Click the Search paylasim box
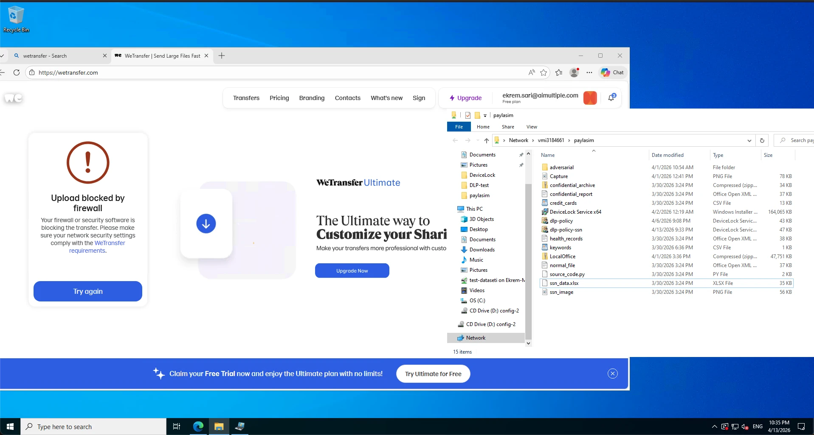 [x=794, y=140]
